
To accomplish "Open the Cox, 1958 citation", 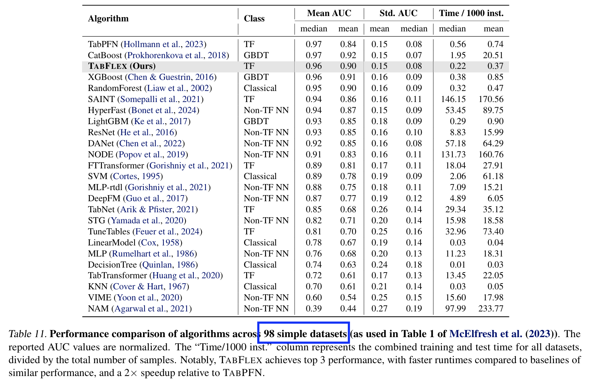I will [161, 243].
